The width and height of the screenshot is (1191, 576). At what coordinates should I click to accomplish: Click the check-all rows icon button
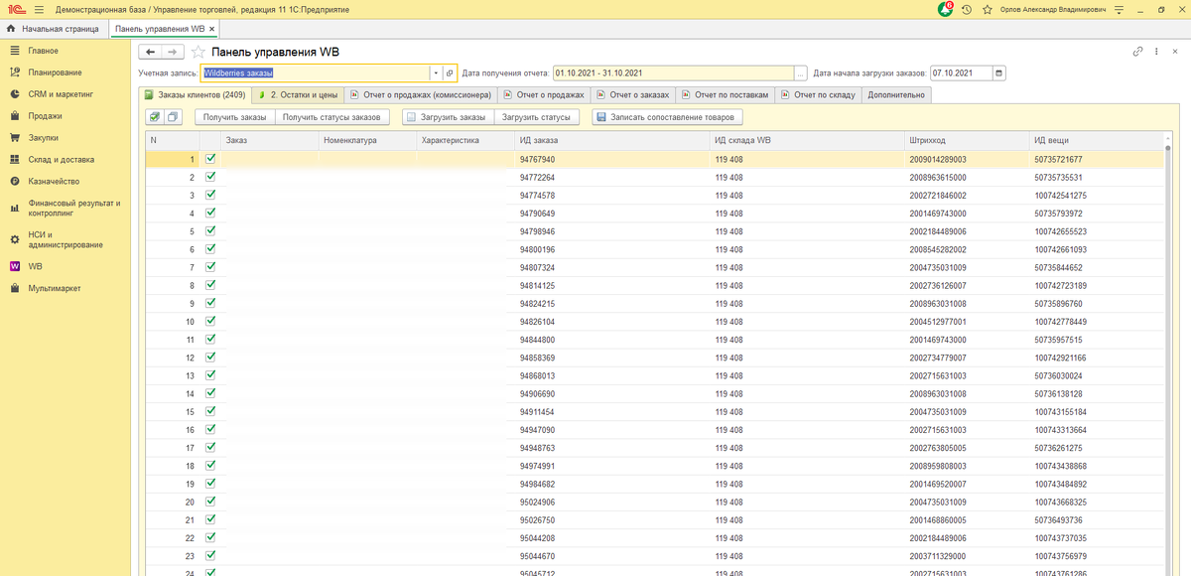[x=154, y=117]
